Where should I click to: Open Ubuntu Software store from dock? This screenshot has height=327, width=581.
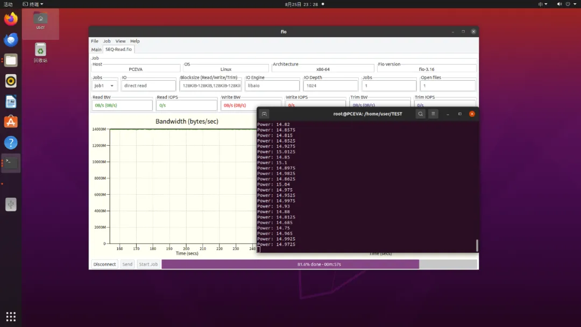click(11, 122)
